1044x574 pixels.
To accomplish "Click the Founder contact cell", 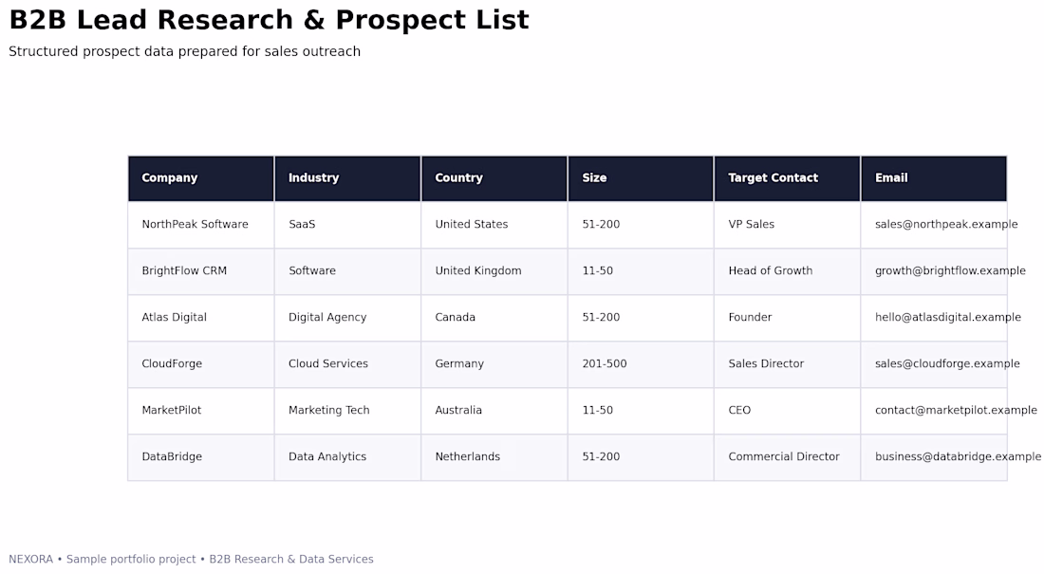I will [787, 318].
